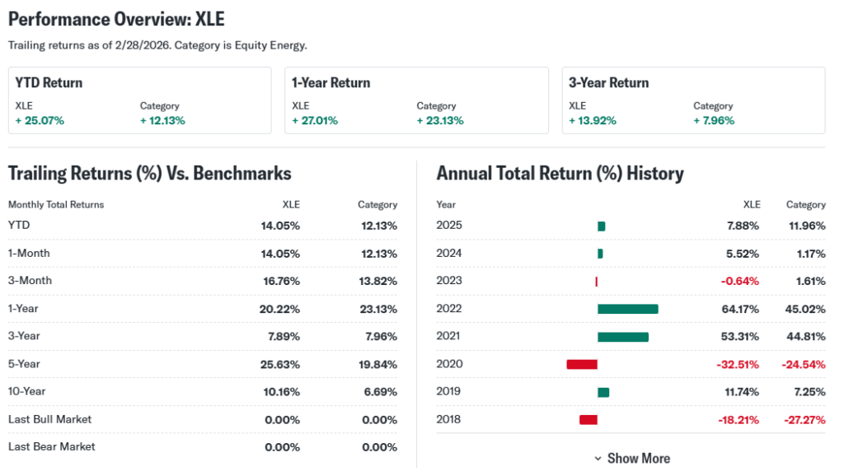Click the small green 2025 bar

601,226
